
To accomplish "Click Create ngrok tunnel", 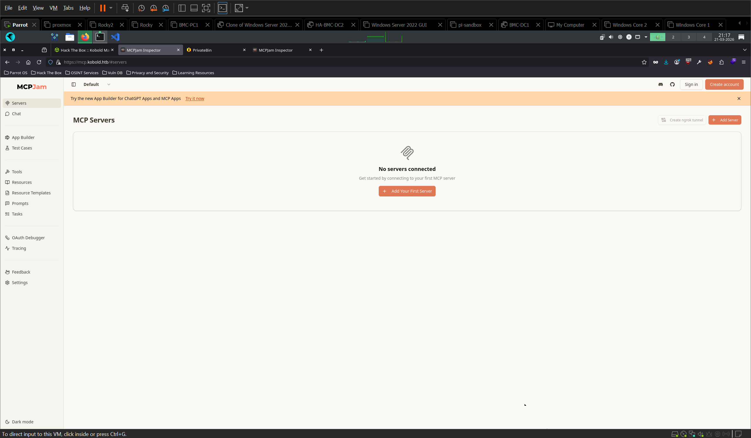I will [x=681, y=120].
